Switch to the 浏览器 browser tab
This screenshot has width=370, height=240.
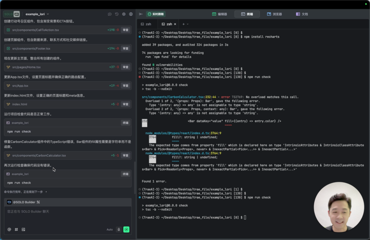coord(274,14)
